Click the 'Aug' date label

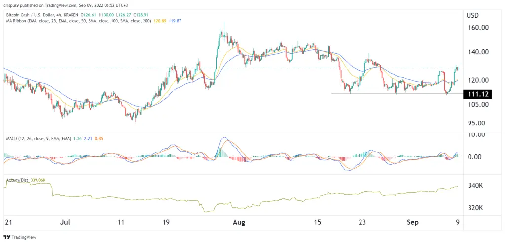coord(239,222)
